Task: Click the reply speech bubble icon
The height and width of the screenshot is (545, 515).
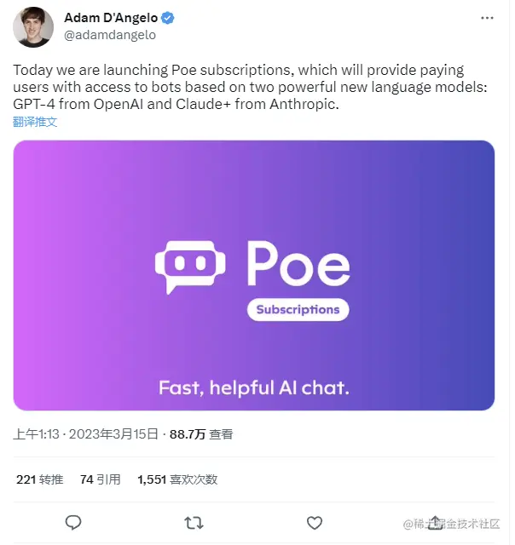Action: click(x=73, y=522)
